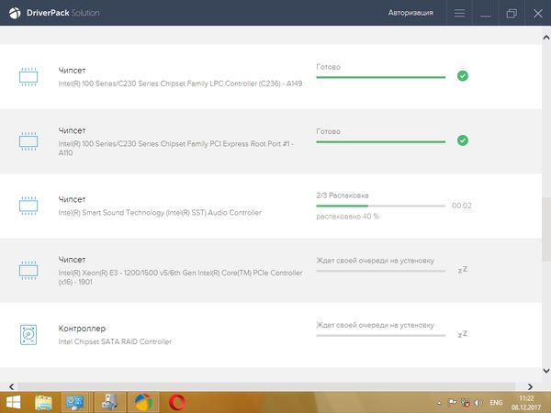The height and width of the screenshot is (413, 551).
Task: Open Opera browser from taskbar
Action: [x=176, y=403]
